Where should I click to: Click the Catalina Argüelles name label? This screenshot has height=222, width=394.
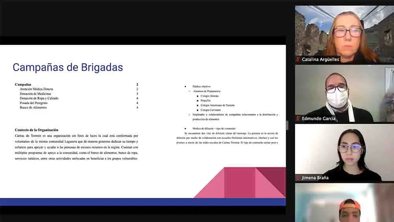pyautogui.click(x=320, y=60)
